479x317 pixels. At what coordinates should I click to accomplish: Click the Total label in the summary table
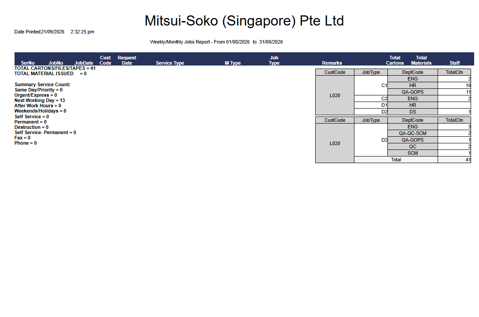coord(396,160)
